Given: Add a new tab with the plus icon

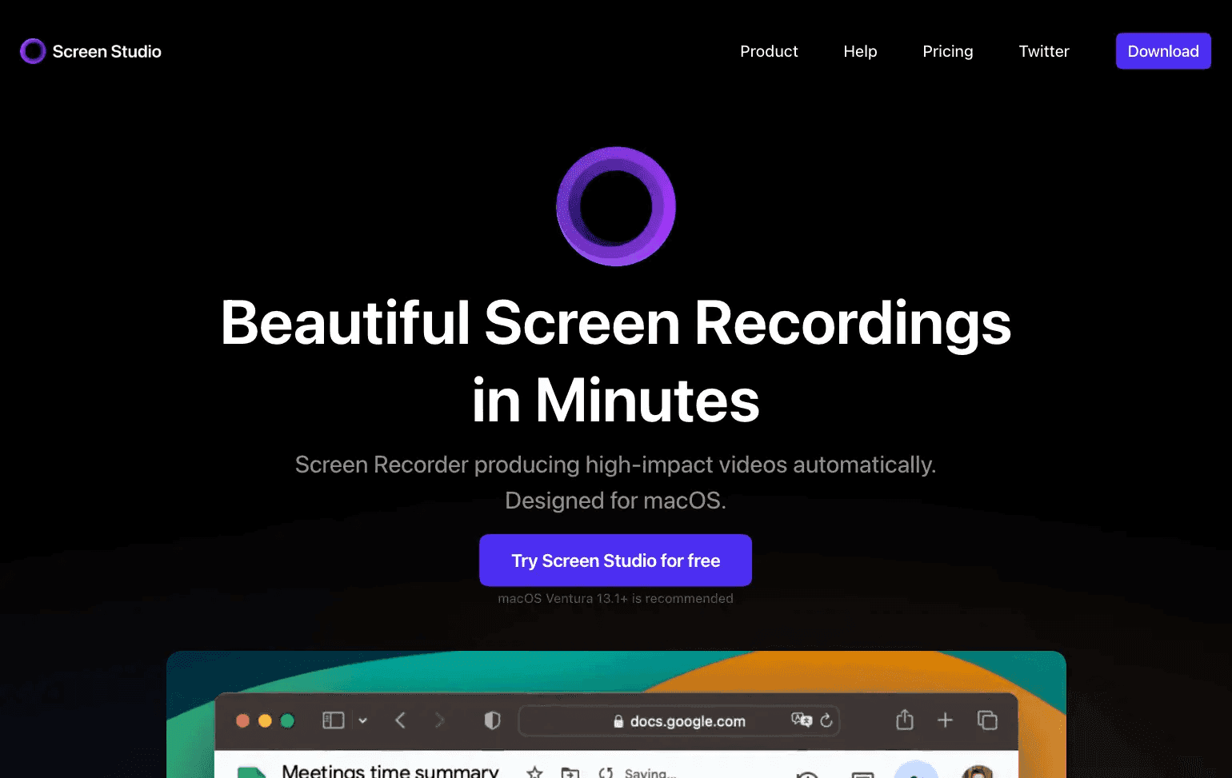Looking at the screenshot, I should 945,720.
